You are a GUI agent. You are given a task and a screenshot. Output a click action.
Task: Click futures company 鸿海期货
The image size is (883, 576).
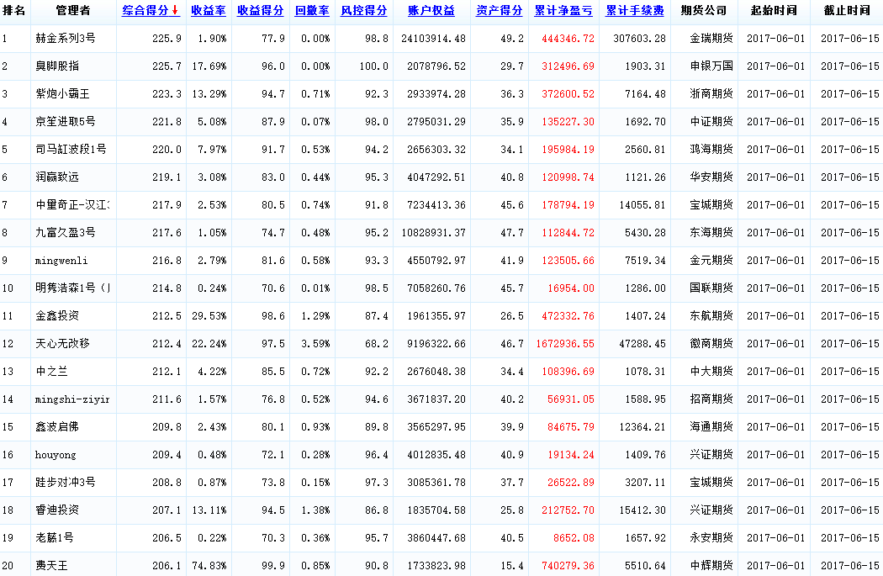click(x=711, y=149)
